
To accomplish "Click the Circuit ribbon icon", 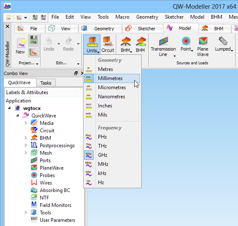I will (108, 41).
